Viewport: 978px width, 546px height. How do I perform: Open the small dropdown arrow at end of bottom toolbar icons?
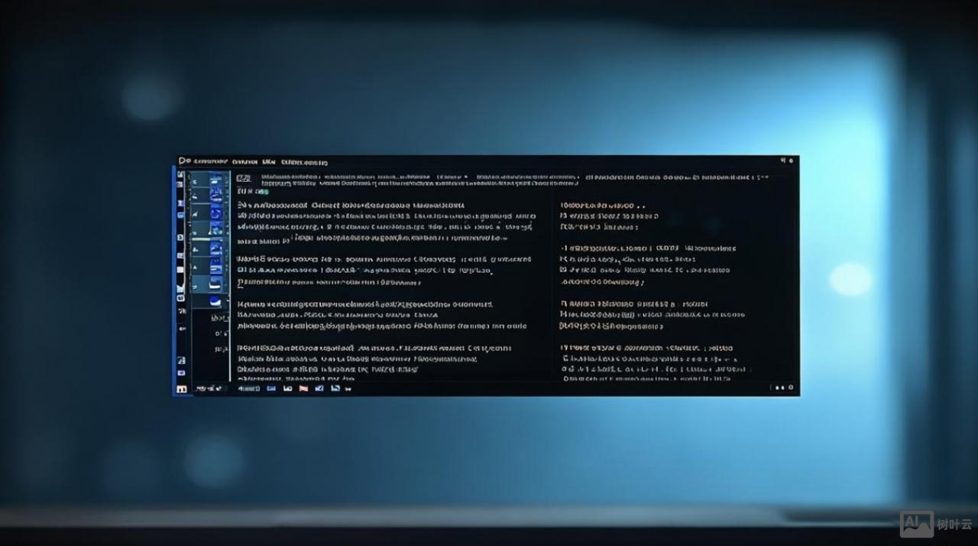(348, 389)
